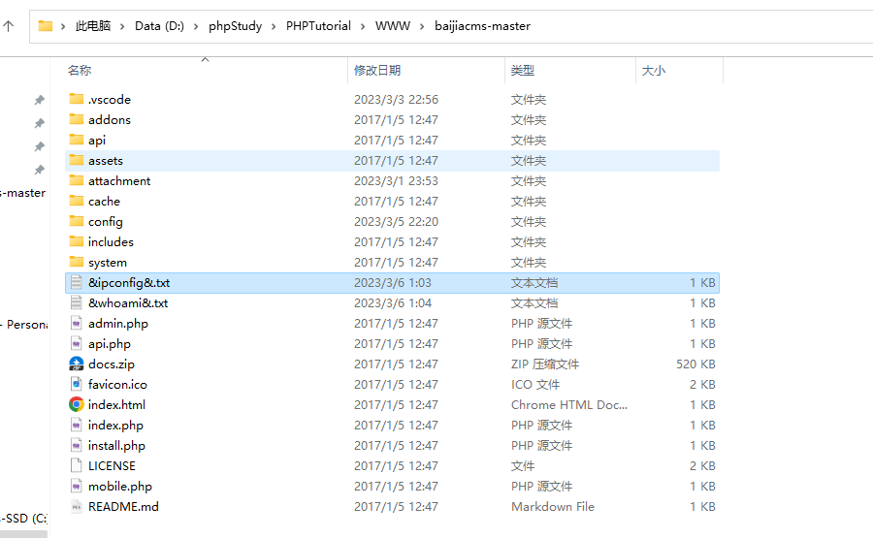Select the &whoami&.txt file name
The image size is (873, 538).
click(x=128, y=302)
